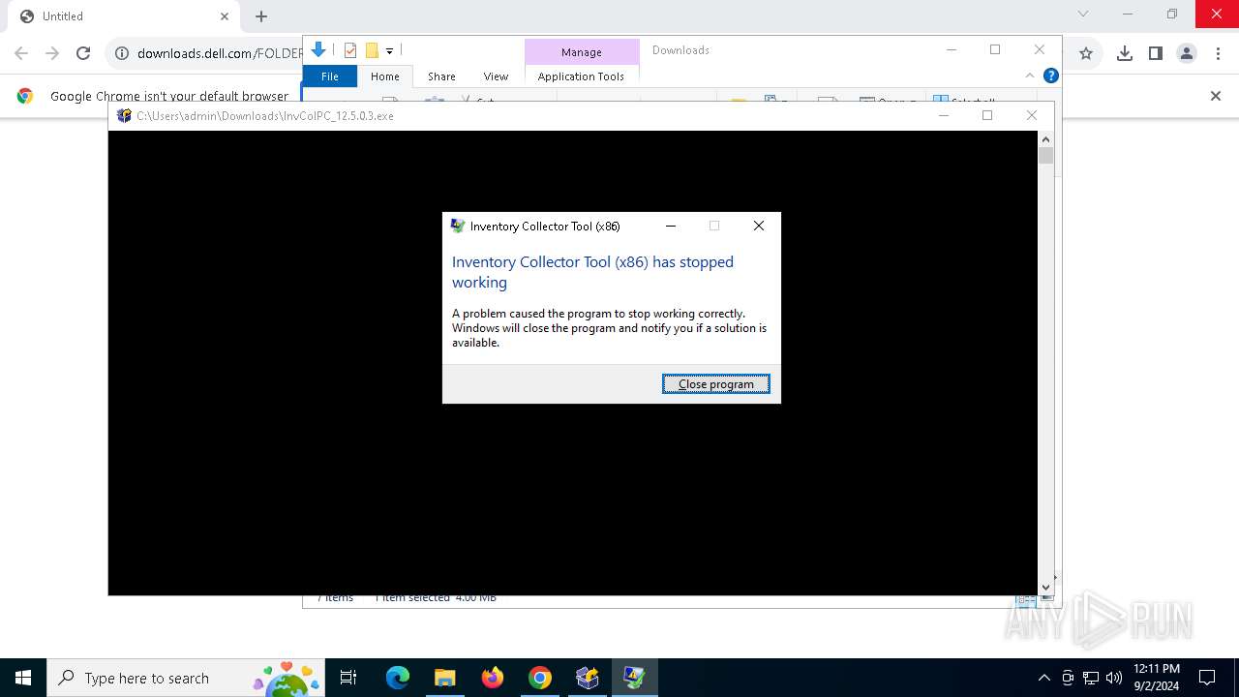Open the File tab in Downloads explorer
The height and width of the screenshot is (697, 1239).
coord(330,76)
